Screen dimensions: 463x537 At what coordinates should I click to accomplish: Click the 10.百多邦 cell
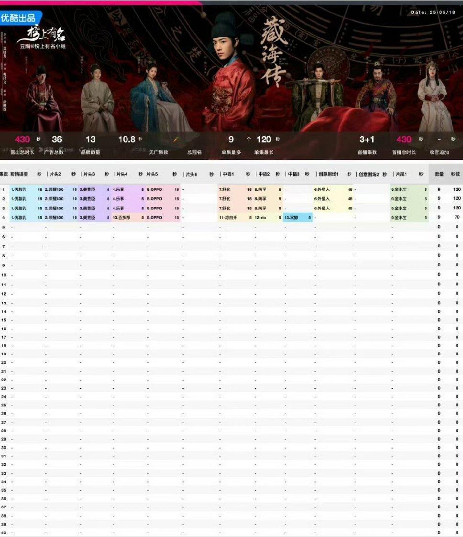point(121,218)
